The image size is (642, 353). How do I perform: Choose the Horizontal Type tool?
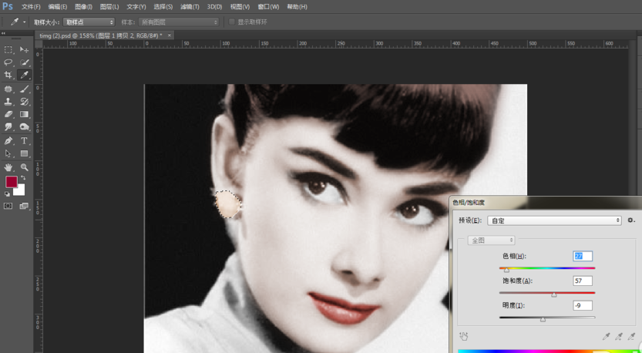[25, 141]
